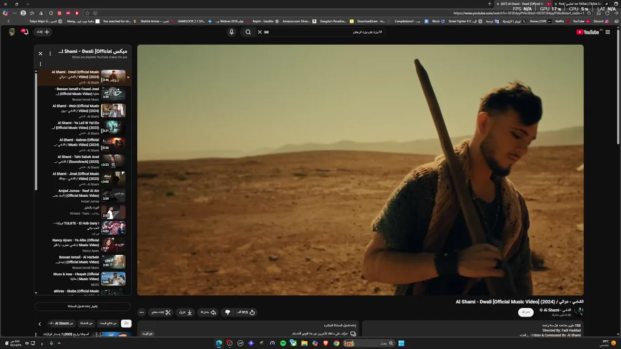The height and width of the screenshot is (349, 621).
Task: Select the 'From search results' filter chip
Action: coord(109,323)
